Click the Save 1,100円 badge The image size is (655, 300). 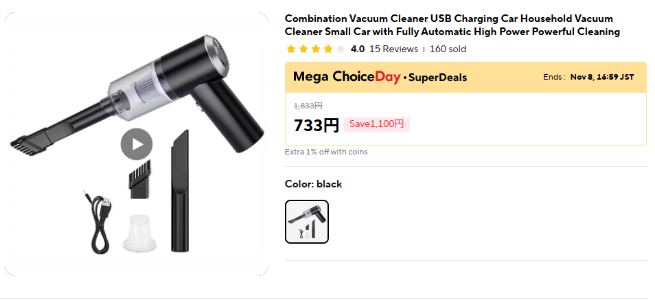click(x=377, y=124)
